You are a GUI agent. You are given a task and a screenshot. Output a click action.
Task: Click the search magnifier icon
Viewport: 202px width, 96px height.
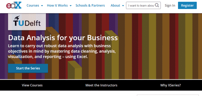pyautogui.click(x=157, y=5)
